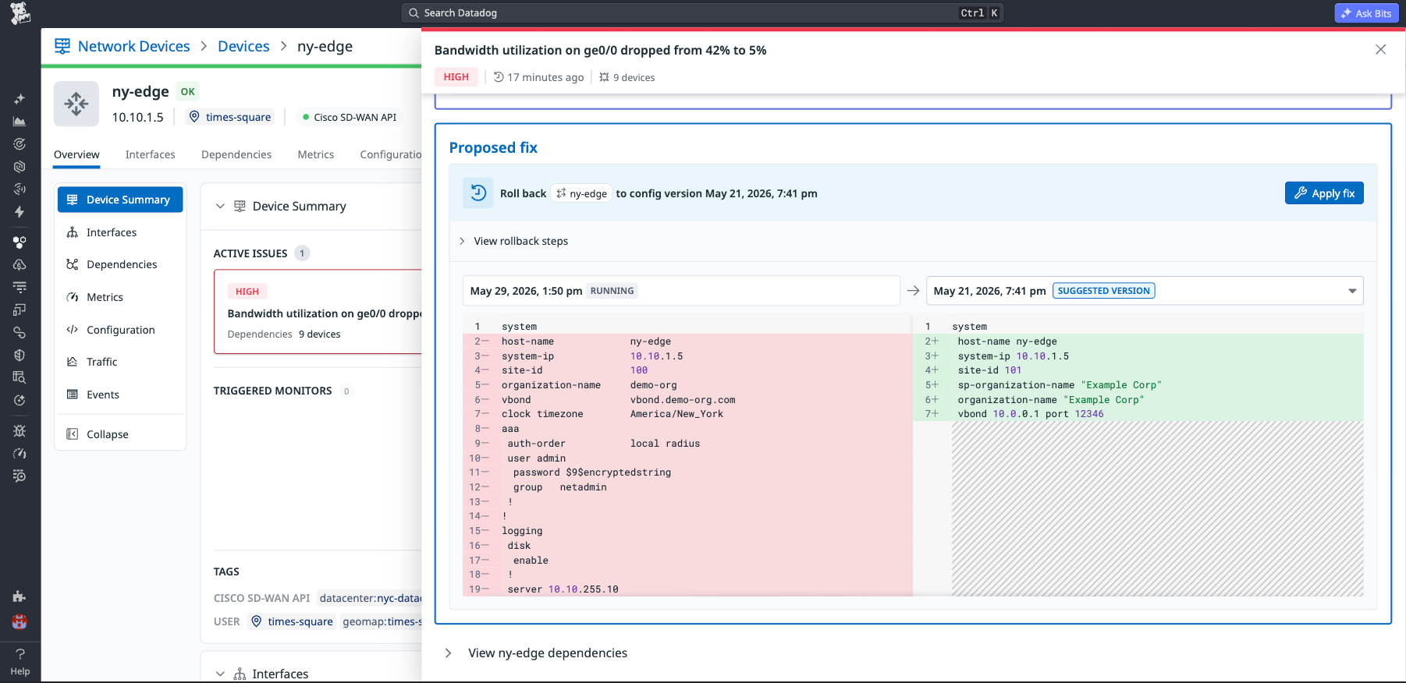The width and height of the screenshot is (1406, 683).
Task: Select Metrics in device side menu
Action: [x=120, y=297]
